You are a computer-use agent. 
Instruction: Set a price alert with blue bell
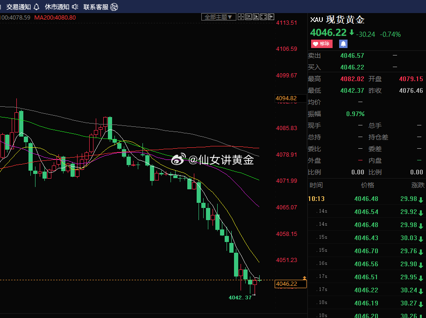343,44
